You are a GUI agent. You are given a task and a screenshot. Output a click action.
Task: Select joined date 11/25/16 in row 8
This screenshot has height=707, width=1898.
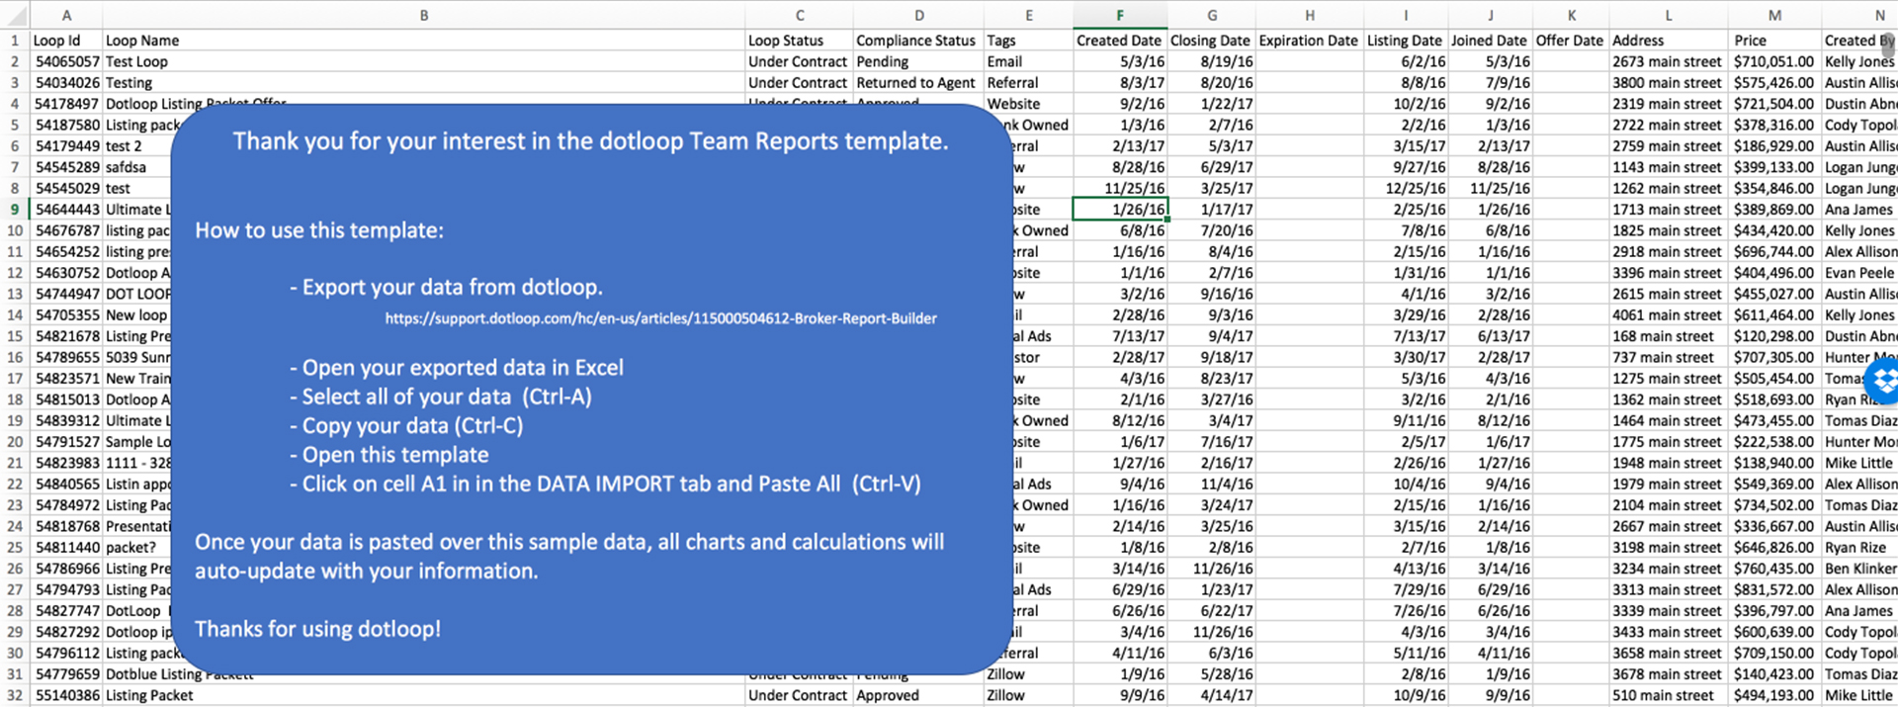click(1490, 188)
